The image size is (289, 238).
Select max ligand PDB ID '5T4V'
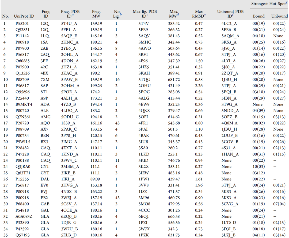click(144, 24)
